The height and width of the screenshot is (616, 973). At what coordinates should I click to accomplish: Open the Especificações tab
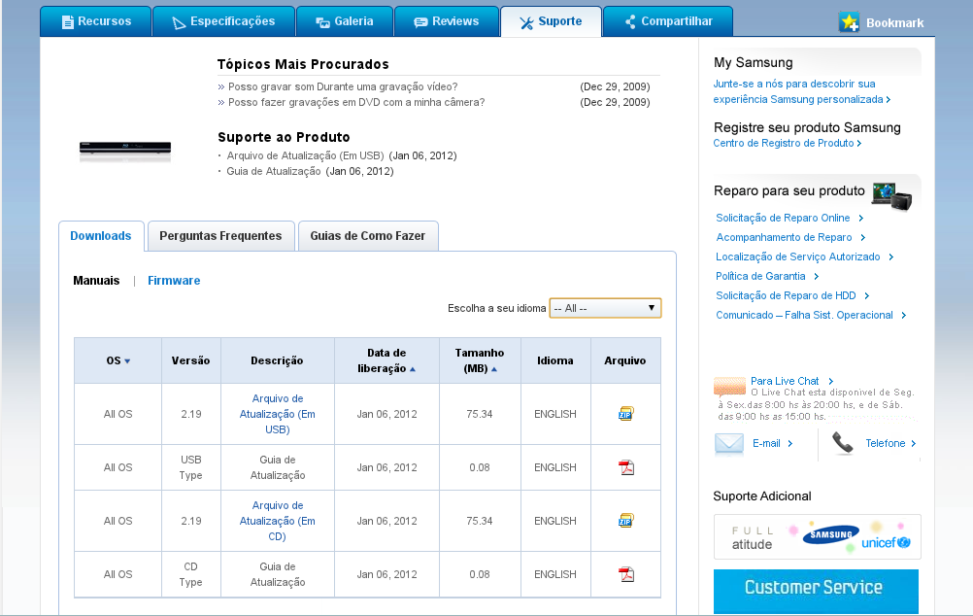pos(224,21)
